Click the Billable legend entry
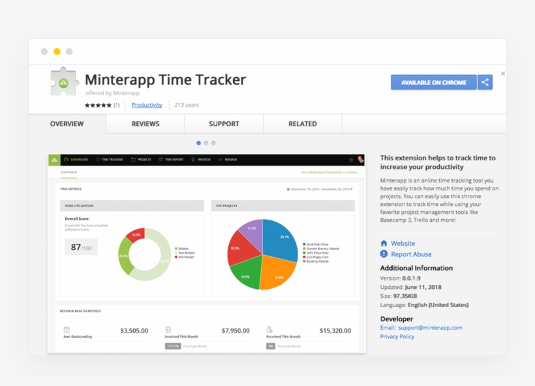This screenshot has height=386, width=535. [181, 248]
